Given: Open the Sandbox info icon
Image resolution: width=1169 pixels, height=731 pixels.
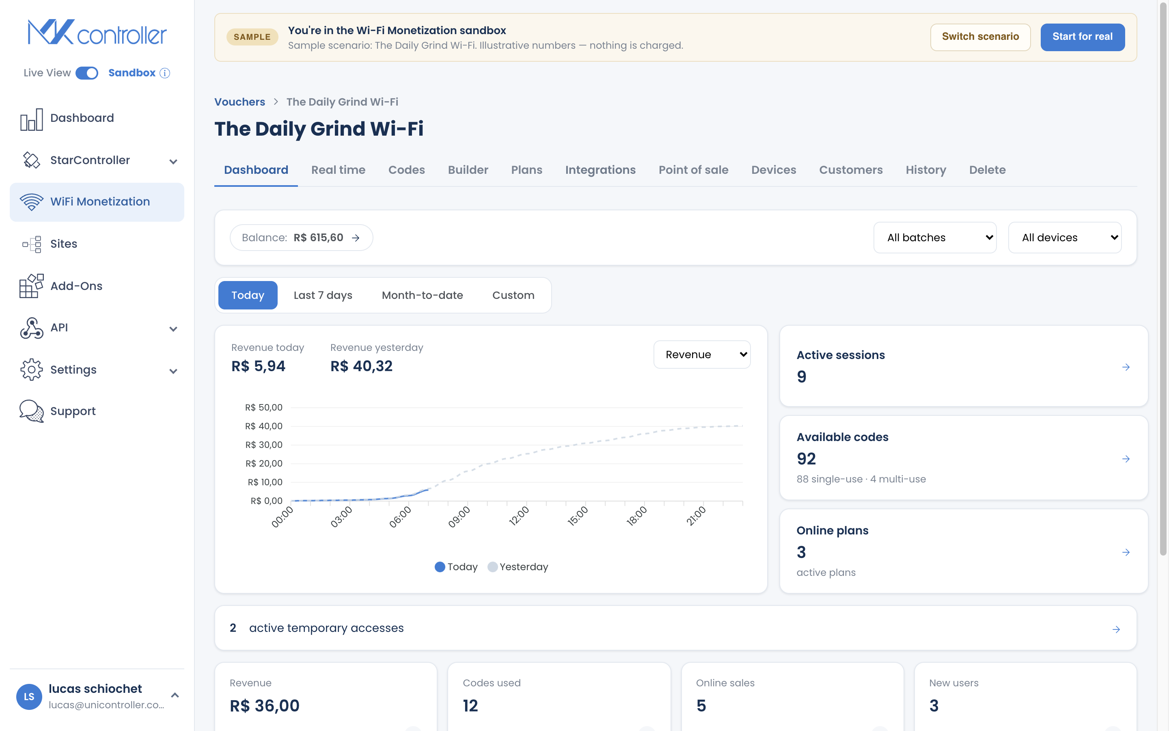Looking at the screenshot, I should click(165, 73).
